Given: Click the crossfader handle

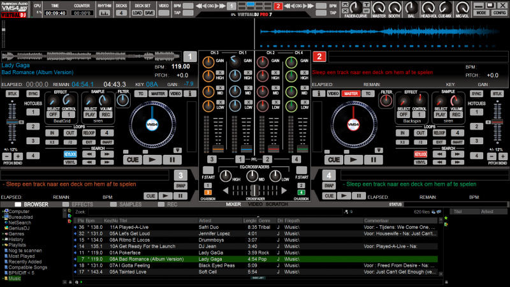Looking at the screenshot, I should tap(255, 190).
